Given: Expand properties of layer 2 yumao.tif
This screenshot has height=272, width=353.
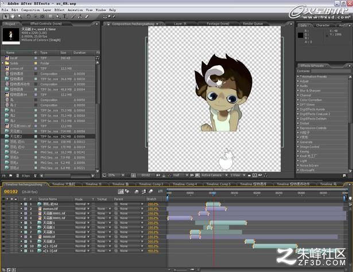Looking at the screenshot, I should pos(21,209).
